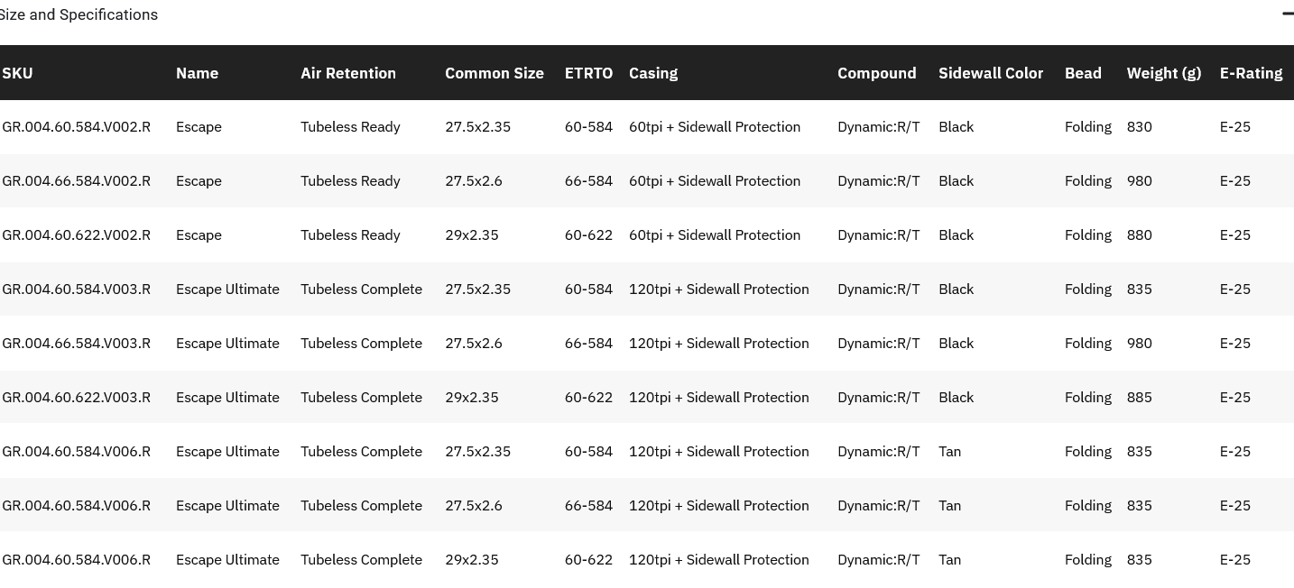Click the 885 weight value
Image resolution: width=1294 pixels, height=588 pixels.
point(1140,398)
